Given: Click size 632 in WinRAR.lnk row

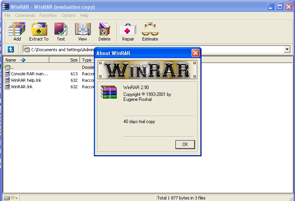Looking at the screenshot, I should coord(74,87).
